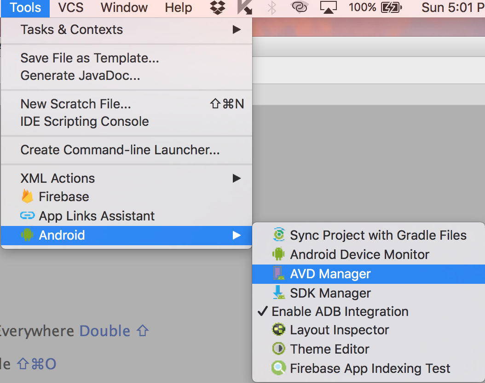This screenshot has width=485, height=383.
Task: Click the battery status icon
Action: click(x=392, y=7)
